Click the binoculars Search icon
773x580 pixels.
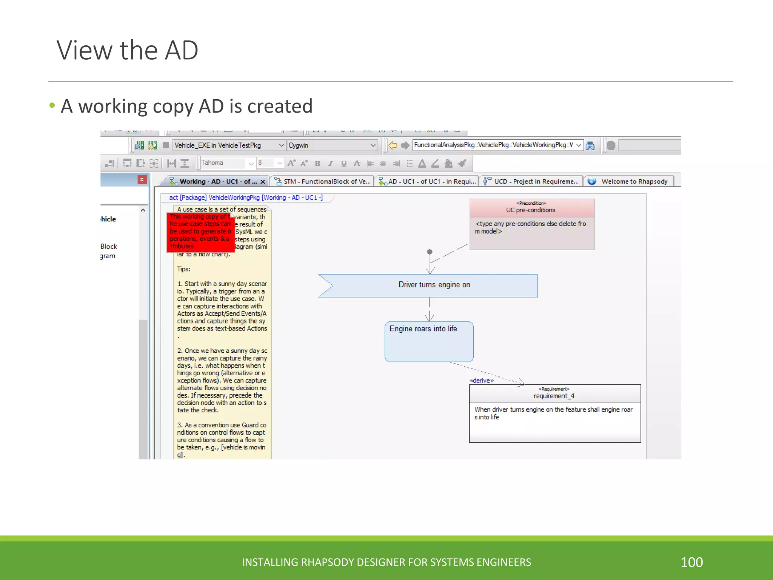[x=590, y=145]
